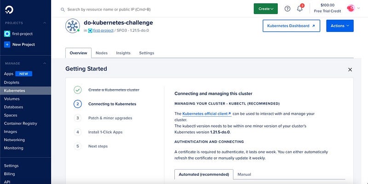Click the DigitalOcean logo icon
368x184 pixels.
tap(9, 10)
